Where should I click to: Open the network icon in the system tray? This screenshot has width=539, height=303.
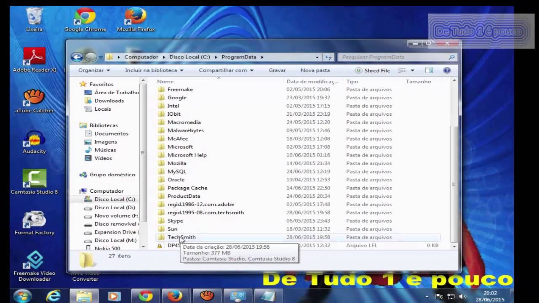pos(451,296)
